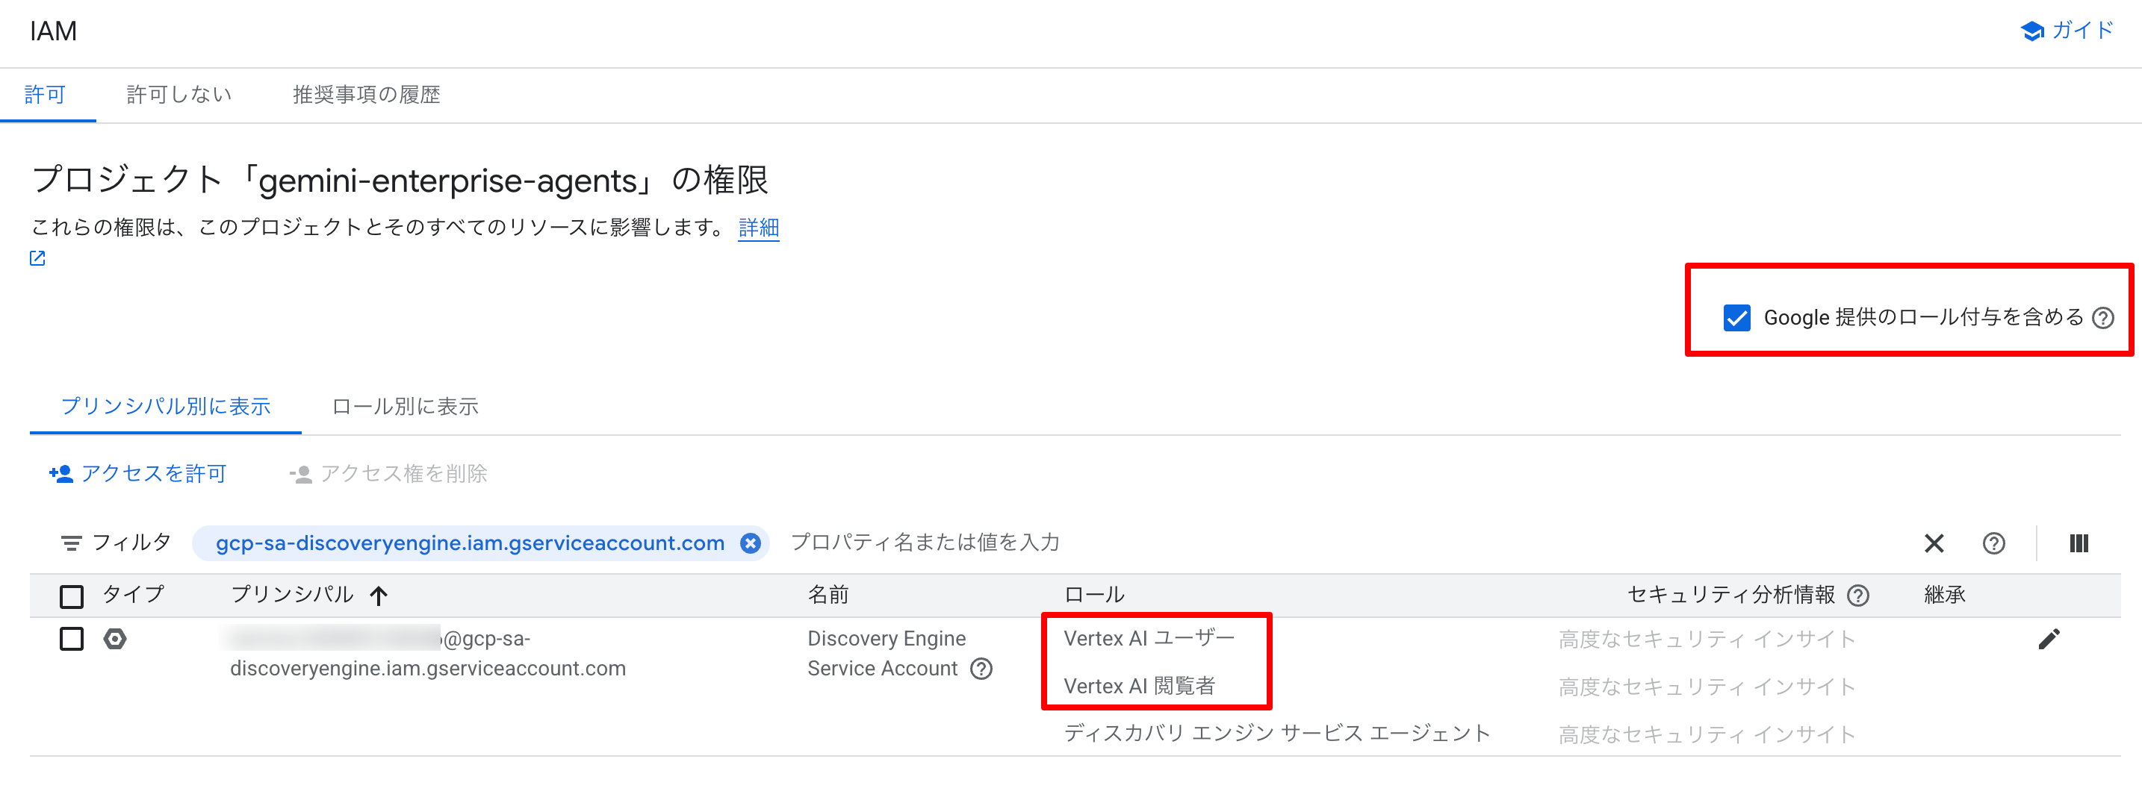Open the 推奨事項の履歴 tab
The width and height of the screenshot is (2142, 803).
tap(366, 95)
